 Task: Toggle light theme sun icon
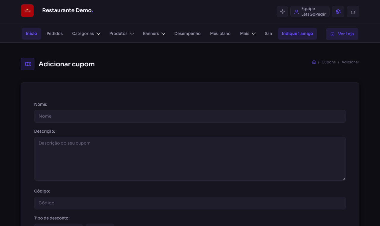[x=282, y=12]
